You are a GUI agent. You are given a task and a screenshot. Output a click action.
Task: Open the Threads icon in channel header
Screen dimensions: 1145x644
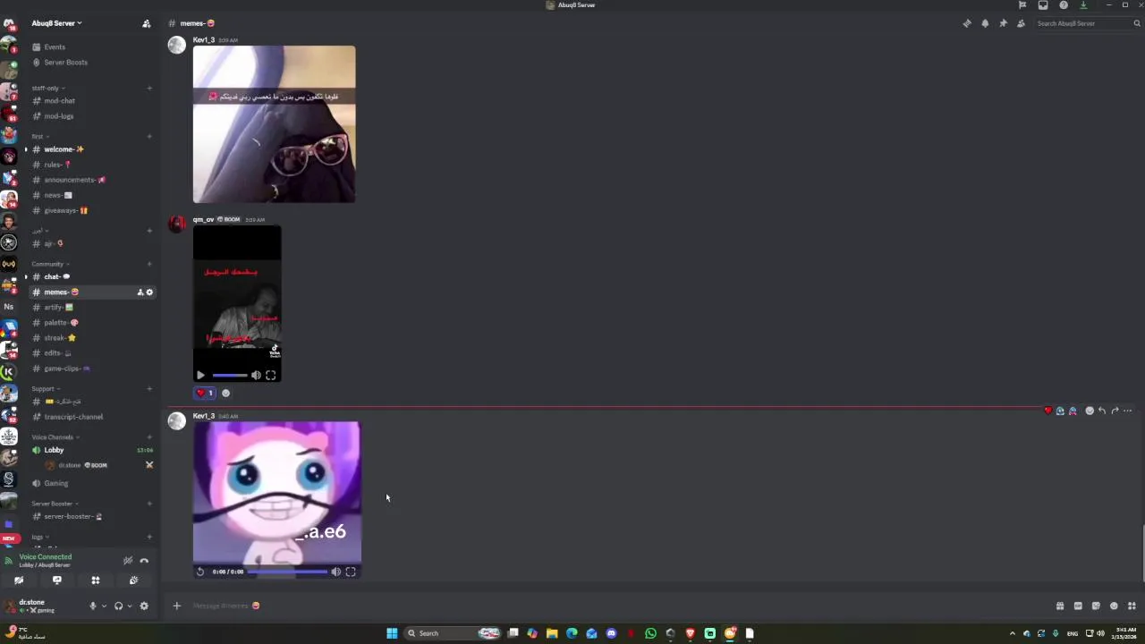click(x=967, y=23)
